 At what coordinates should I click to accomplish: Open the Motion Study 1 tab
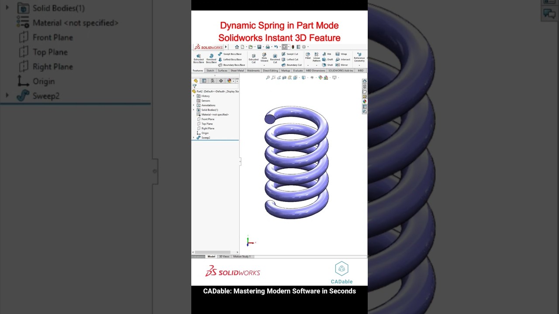tap(242, 256)
